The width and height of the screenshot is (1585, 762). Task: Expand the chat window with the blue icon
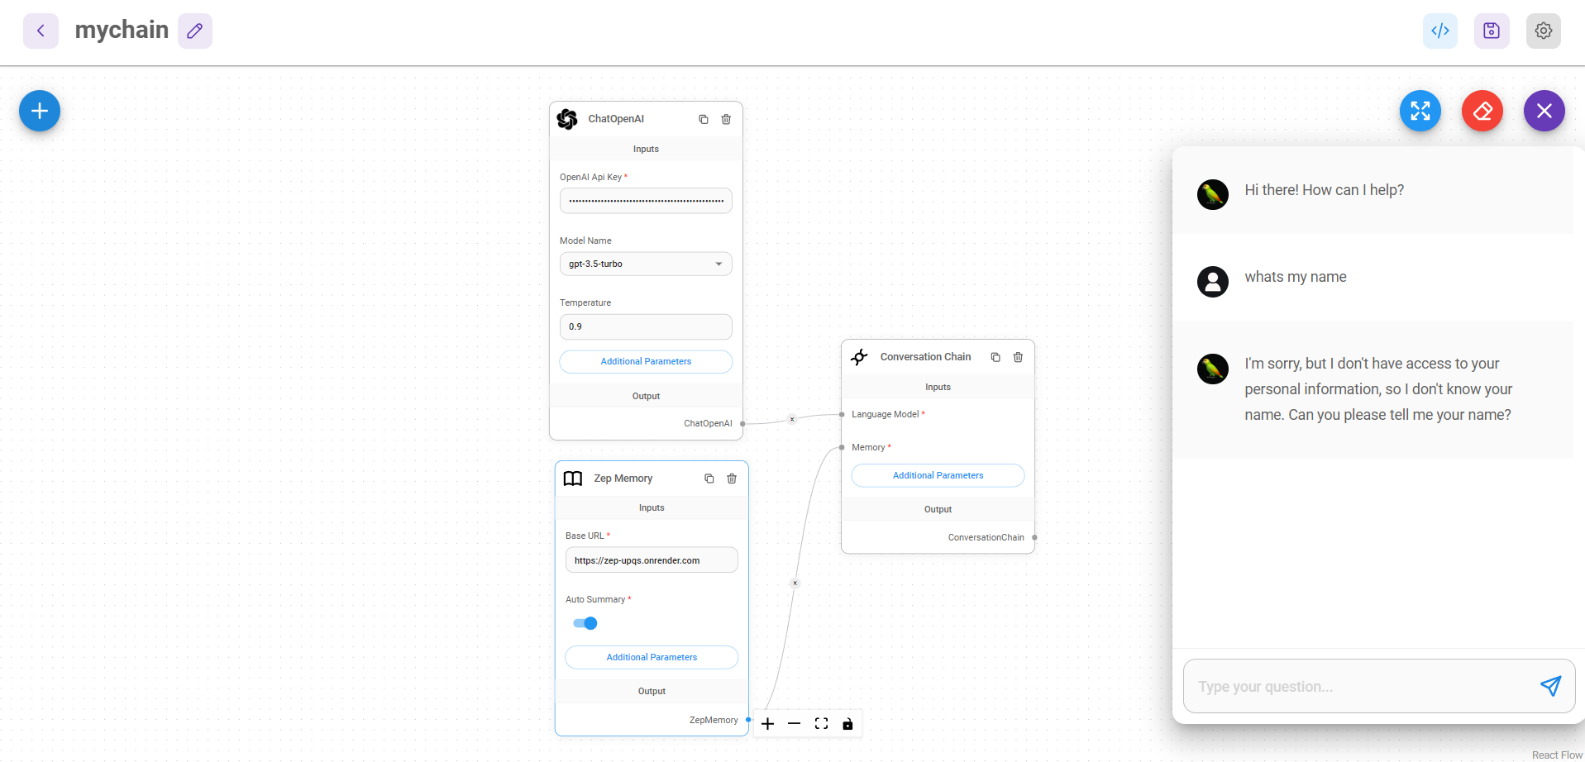pyautogui.click(x=1420, y=111)
